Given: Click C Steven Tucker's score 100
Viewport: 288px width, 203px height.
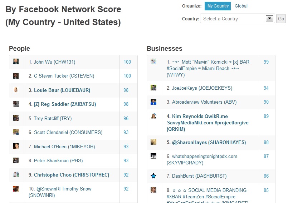Looking at the screenshot, I should tap(127, 76).
